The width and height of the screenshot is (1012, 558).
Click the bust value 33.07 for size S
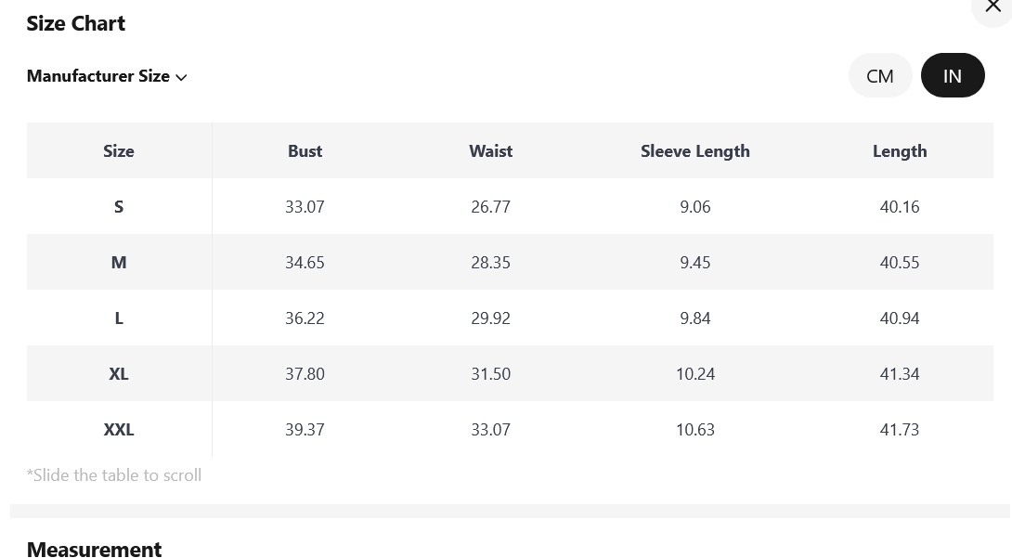(x=305, y=206)
